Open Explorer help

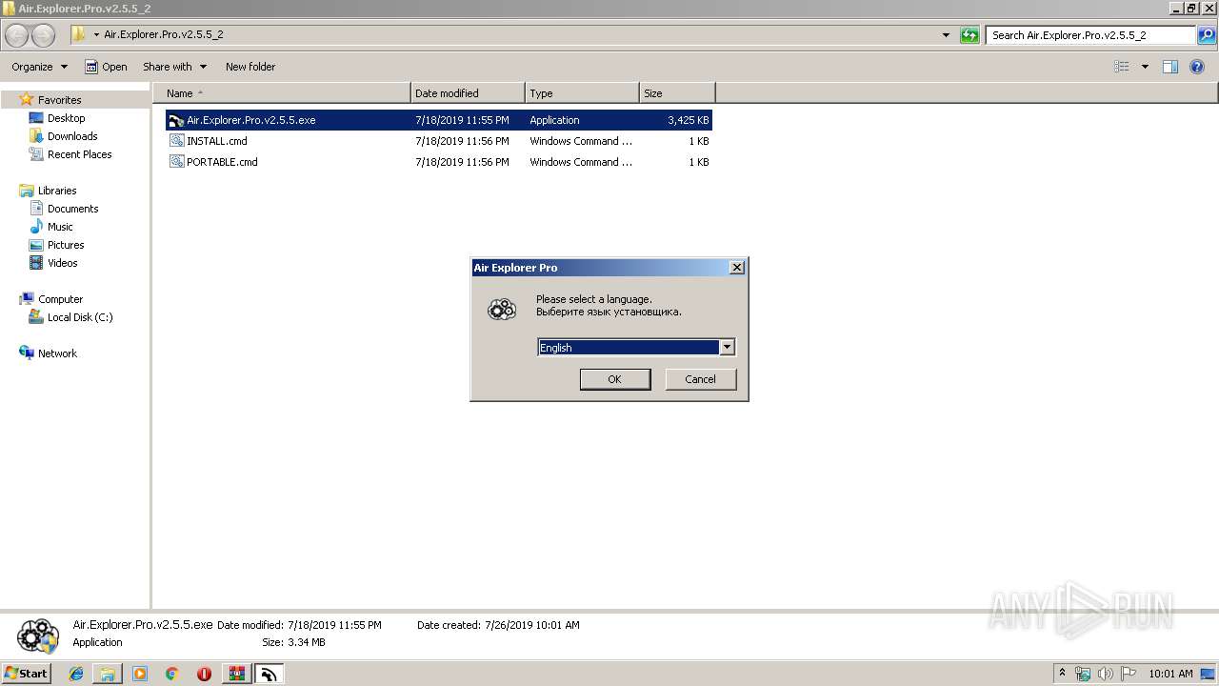click(1198, 67)
